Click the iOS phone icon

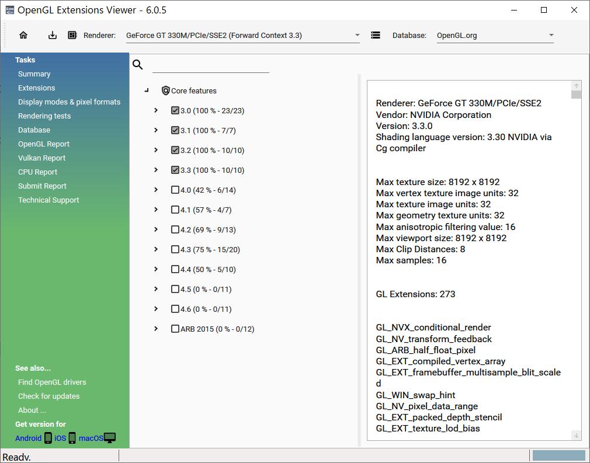point(72,438)
